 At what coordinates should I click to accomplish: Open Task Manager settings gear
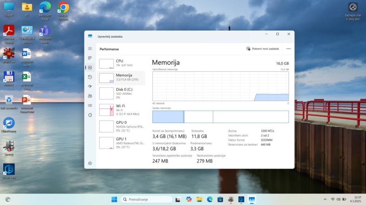tap(90, 163)
